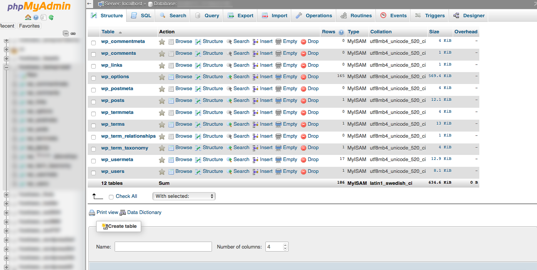The image size is (537, 270).
Task: Switch to the Designer tab
Action: pos(469,16)
